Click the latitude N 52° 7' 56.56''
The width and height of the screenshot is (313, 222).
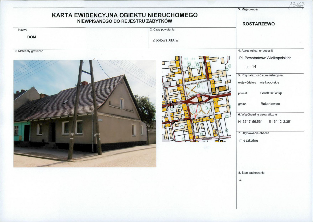pos(250,122)
